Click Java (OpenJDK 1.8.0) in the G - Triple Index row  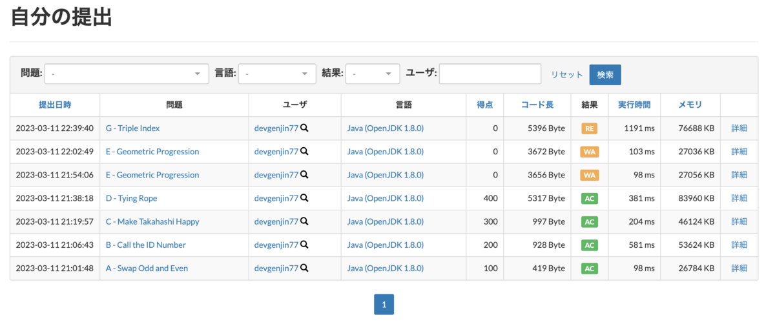coord(386,128)
